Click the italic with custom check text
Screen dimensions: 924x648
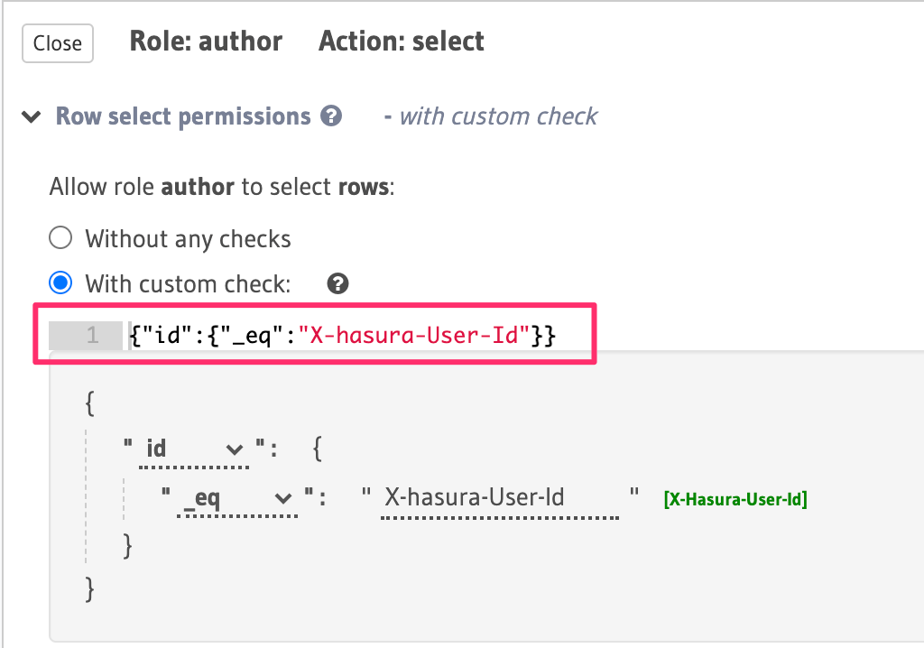(498, 116)
